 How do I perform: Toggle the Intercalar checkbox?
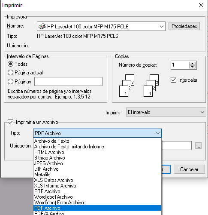[173, 80]
